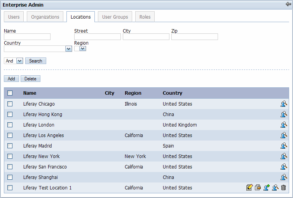Click the Spain country cell

tap(168, 146)
